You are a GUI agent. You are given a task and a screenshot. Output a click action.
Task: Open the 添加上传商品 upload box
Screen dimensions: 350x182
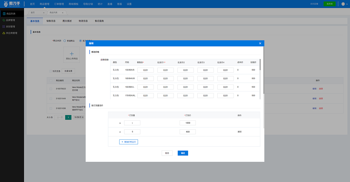[72, 55]
